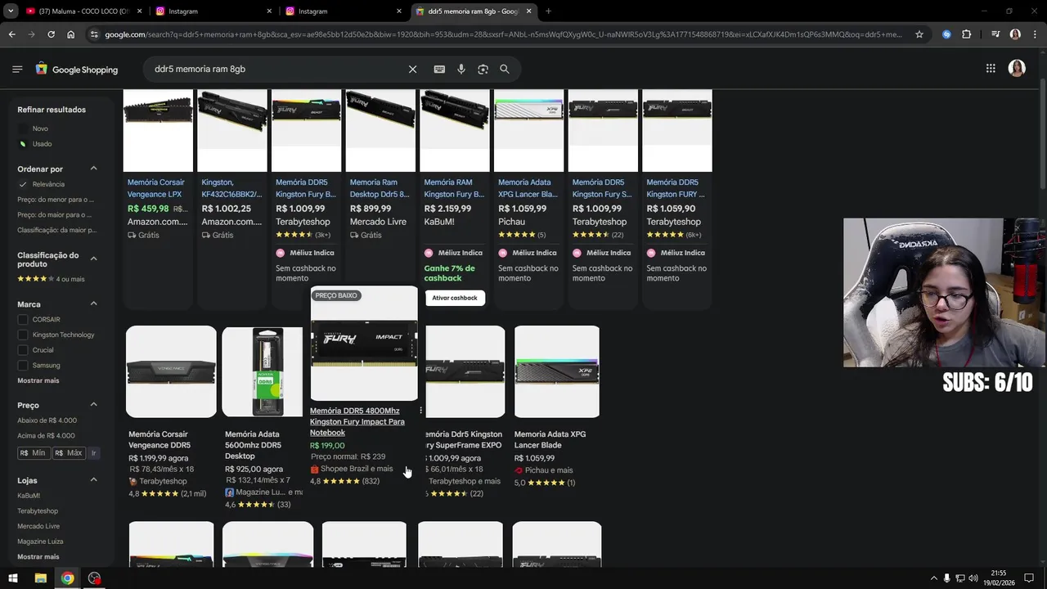Check the CORSAIR brand filter

tap(23, 320)
